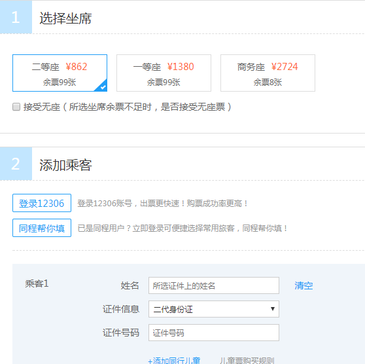
Task: Click the +添加同行儿童 link
Action: (174, 360)
